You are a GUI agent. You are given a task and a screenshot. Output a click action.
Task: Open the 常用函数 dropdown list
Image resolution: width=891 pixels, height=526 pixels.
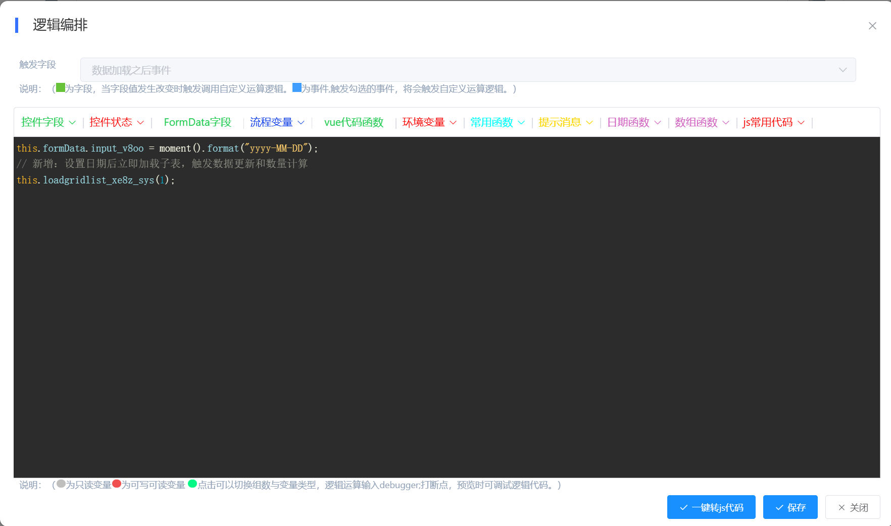(497, 122)
